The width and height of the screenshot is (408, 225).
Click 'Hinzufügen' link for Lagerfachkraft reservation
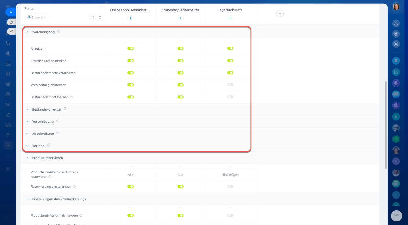point(230,175)
